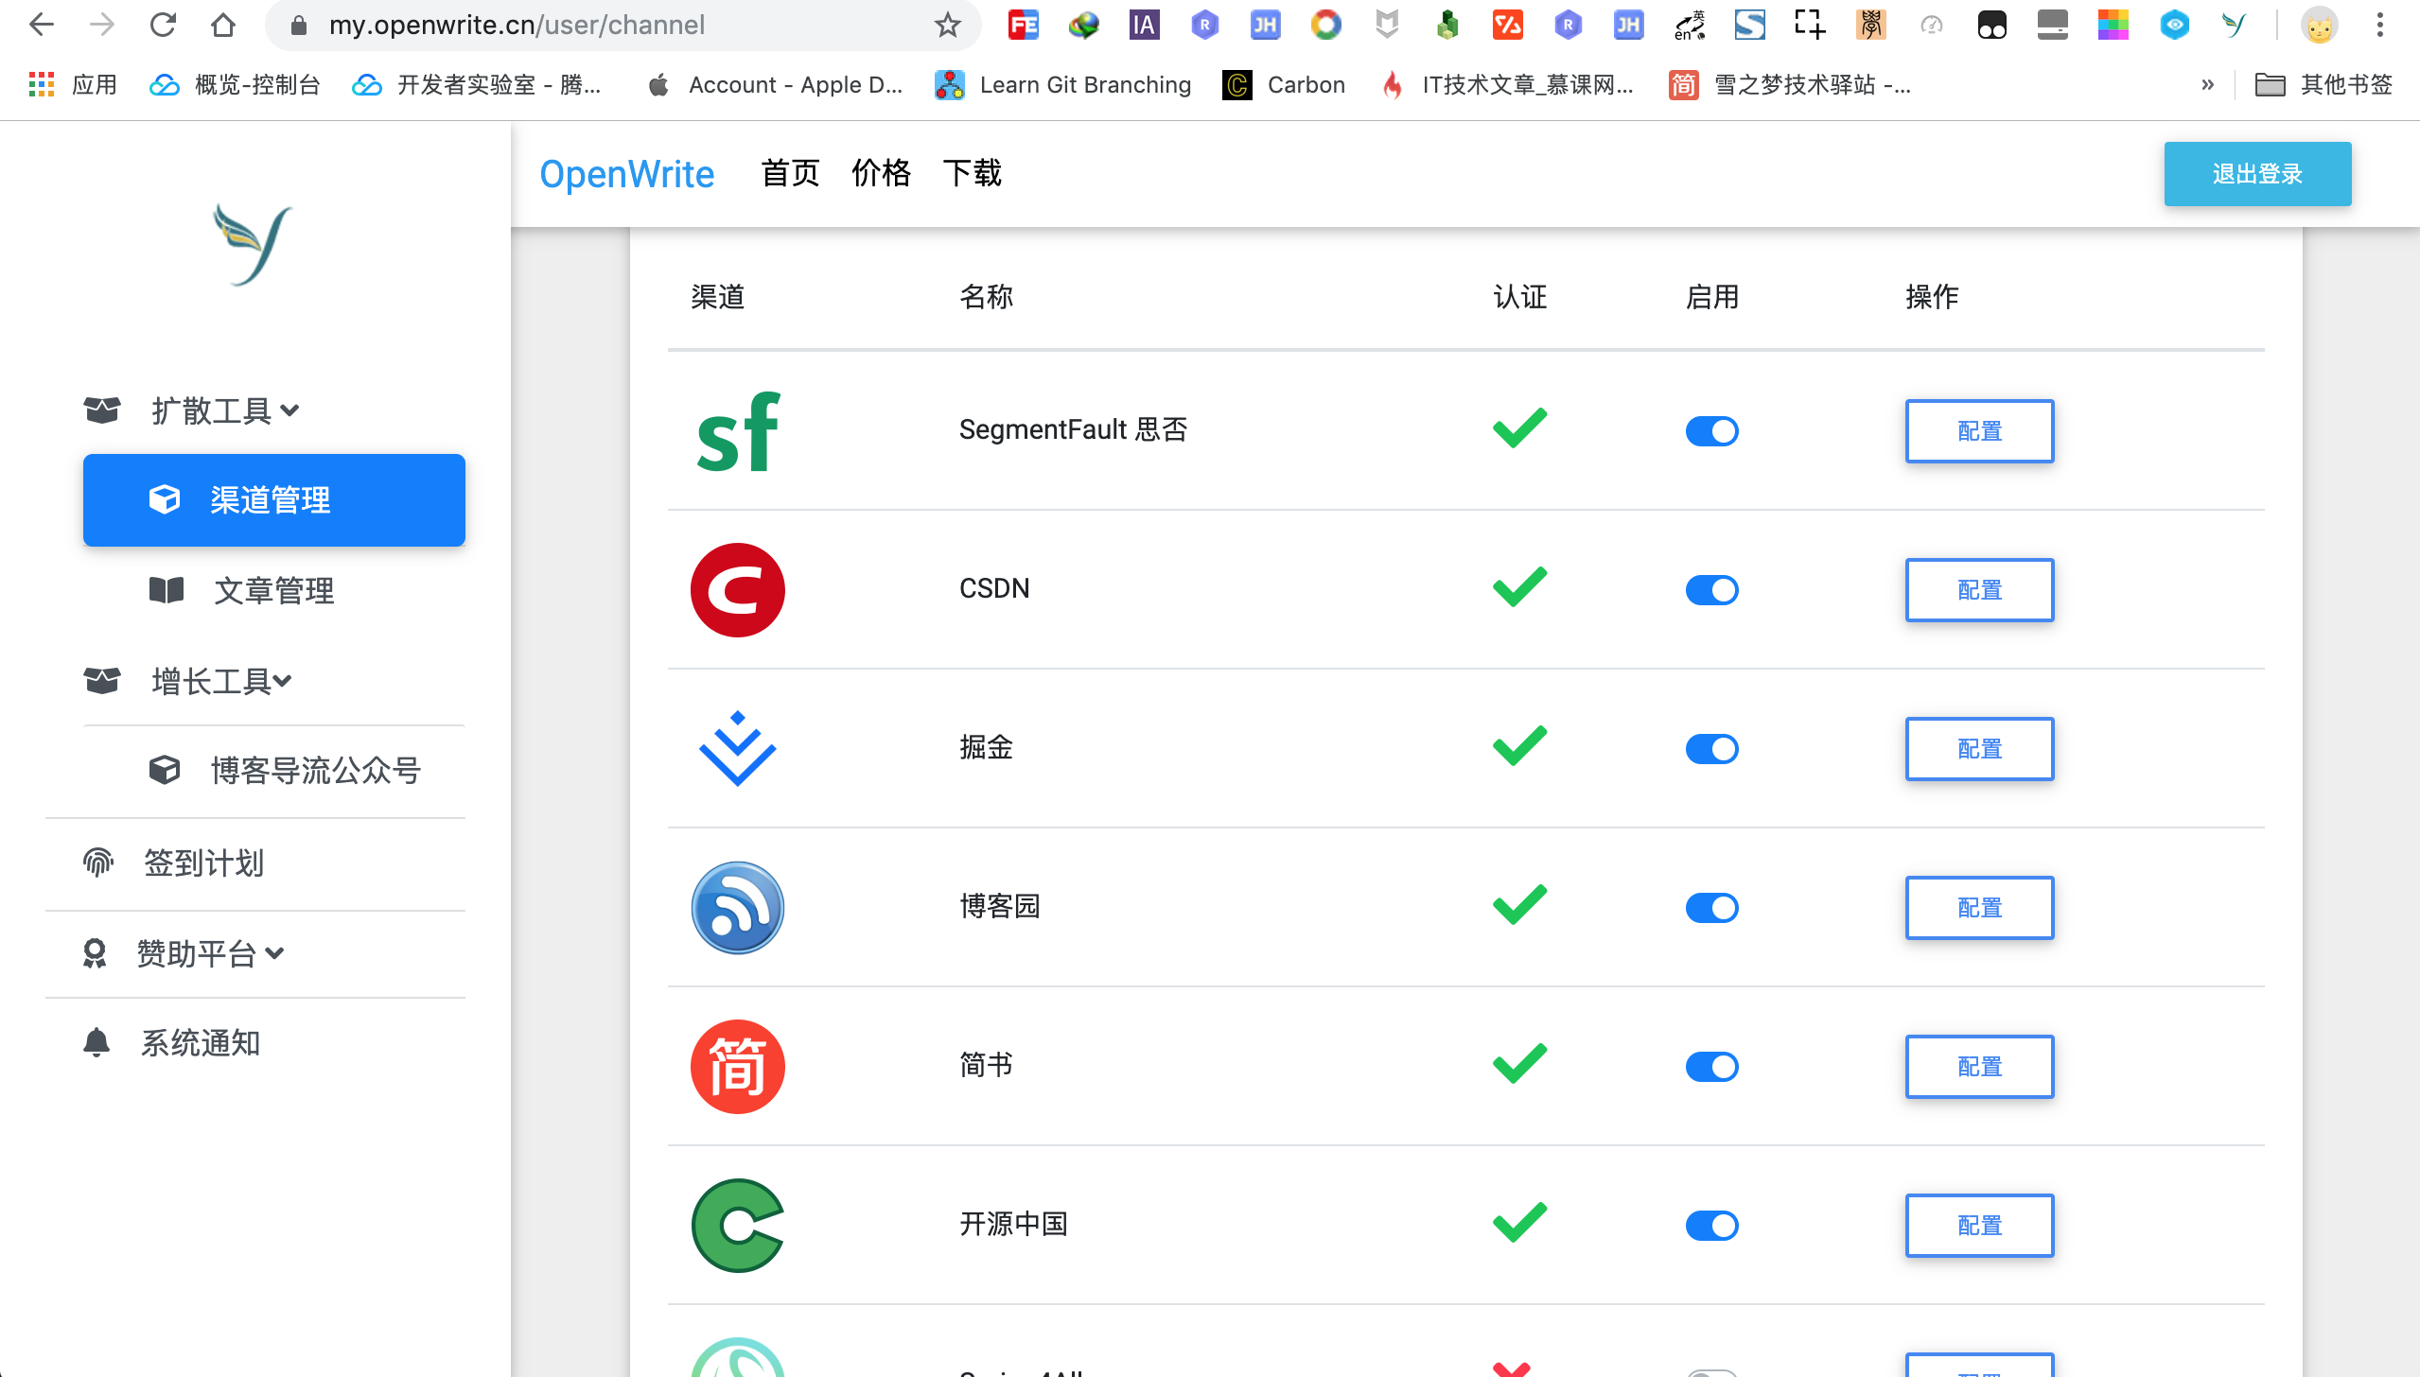Click the 博客园 RSS logo icon
Screen dimensions: 2420x1377
point(738,906)
